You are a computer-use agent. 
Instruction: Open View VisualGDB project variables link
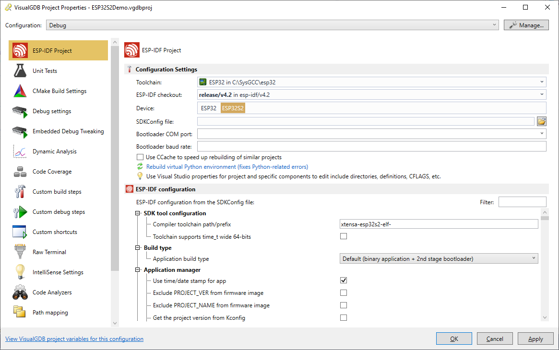(x=74, y=338)
